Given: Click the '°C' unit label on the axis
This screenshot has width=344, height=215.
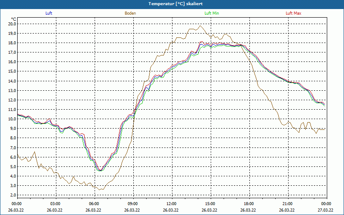Looking at the screenshot, I should click(x=14, y=19).
